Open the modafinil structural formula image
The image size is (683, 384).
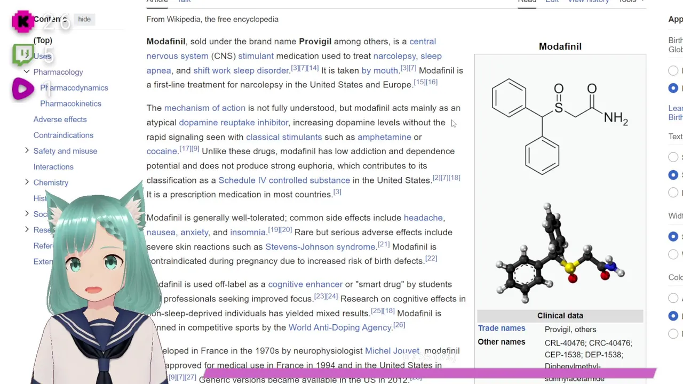click(560, 126)
